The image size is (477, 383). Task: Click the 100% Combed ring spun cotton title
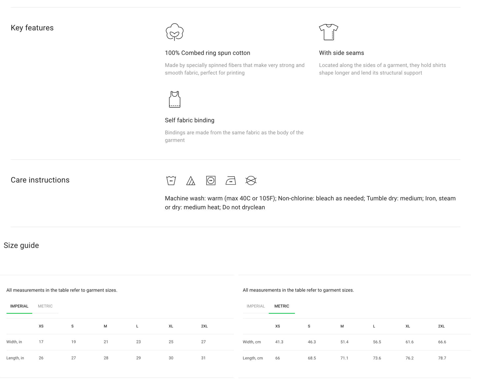pos(207,53)
